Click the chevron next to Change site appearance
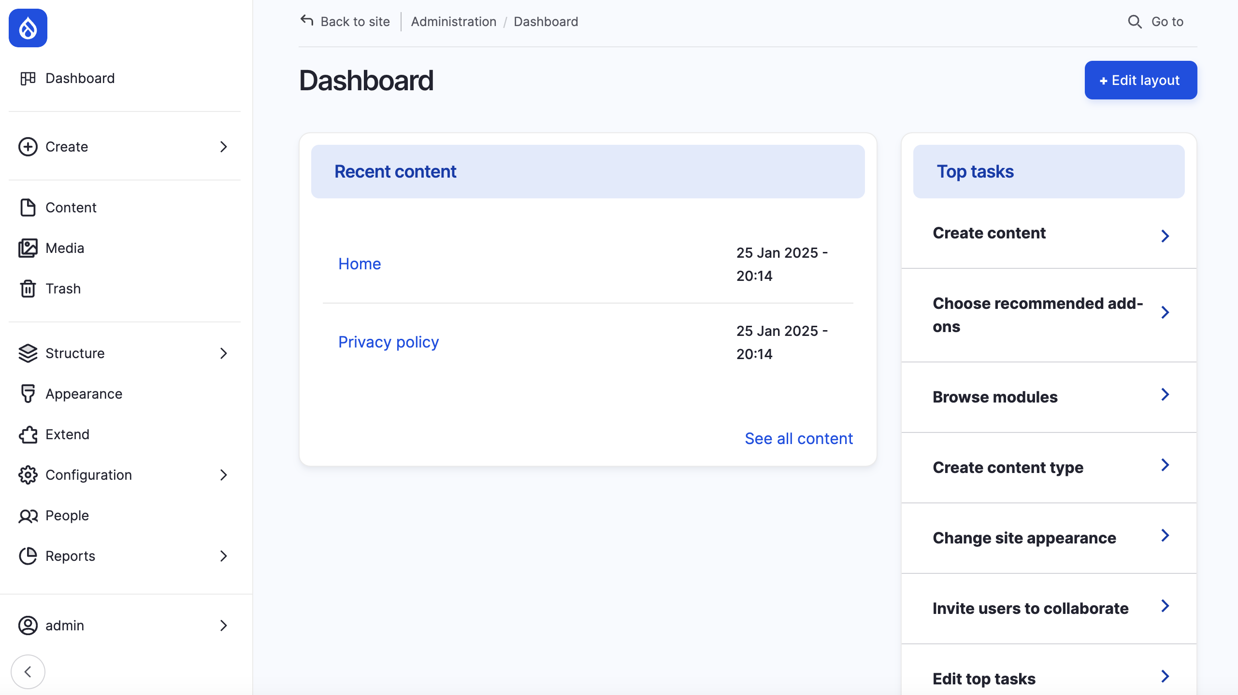 tap(1165, 535)
